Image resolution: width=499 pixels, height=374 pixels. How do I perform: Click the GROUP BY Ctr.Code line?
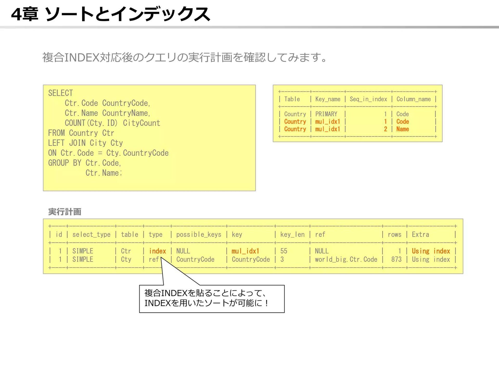84,163
